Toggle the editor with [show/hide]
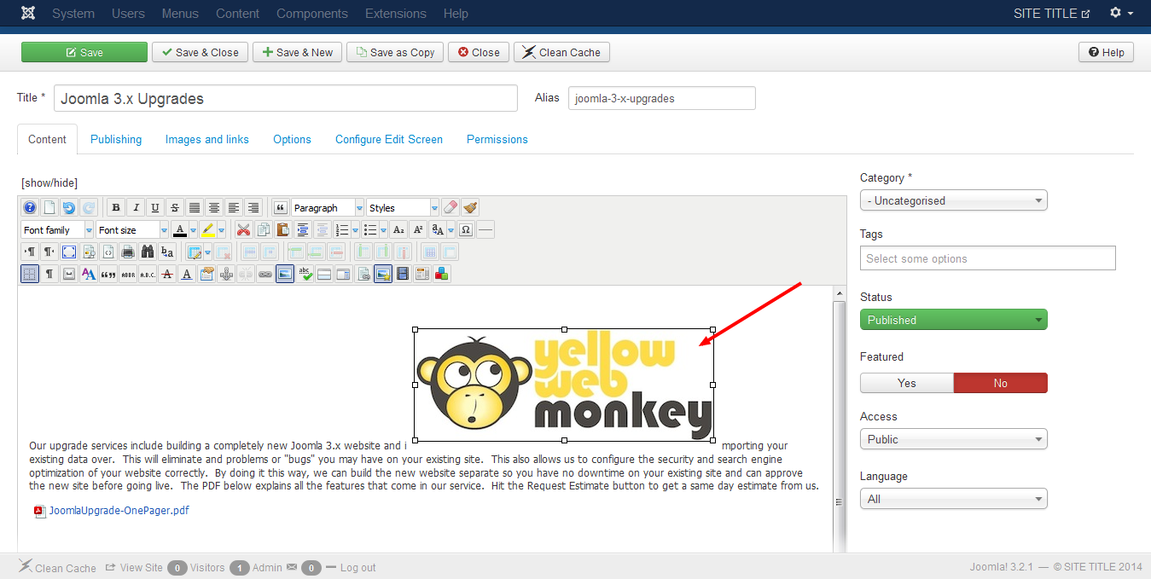1151x579 pixels. (49, 182)
